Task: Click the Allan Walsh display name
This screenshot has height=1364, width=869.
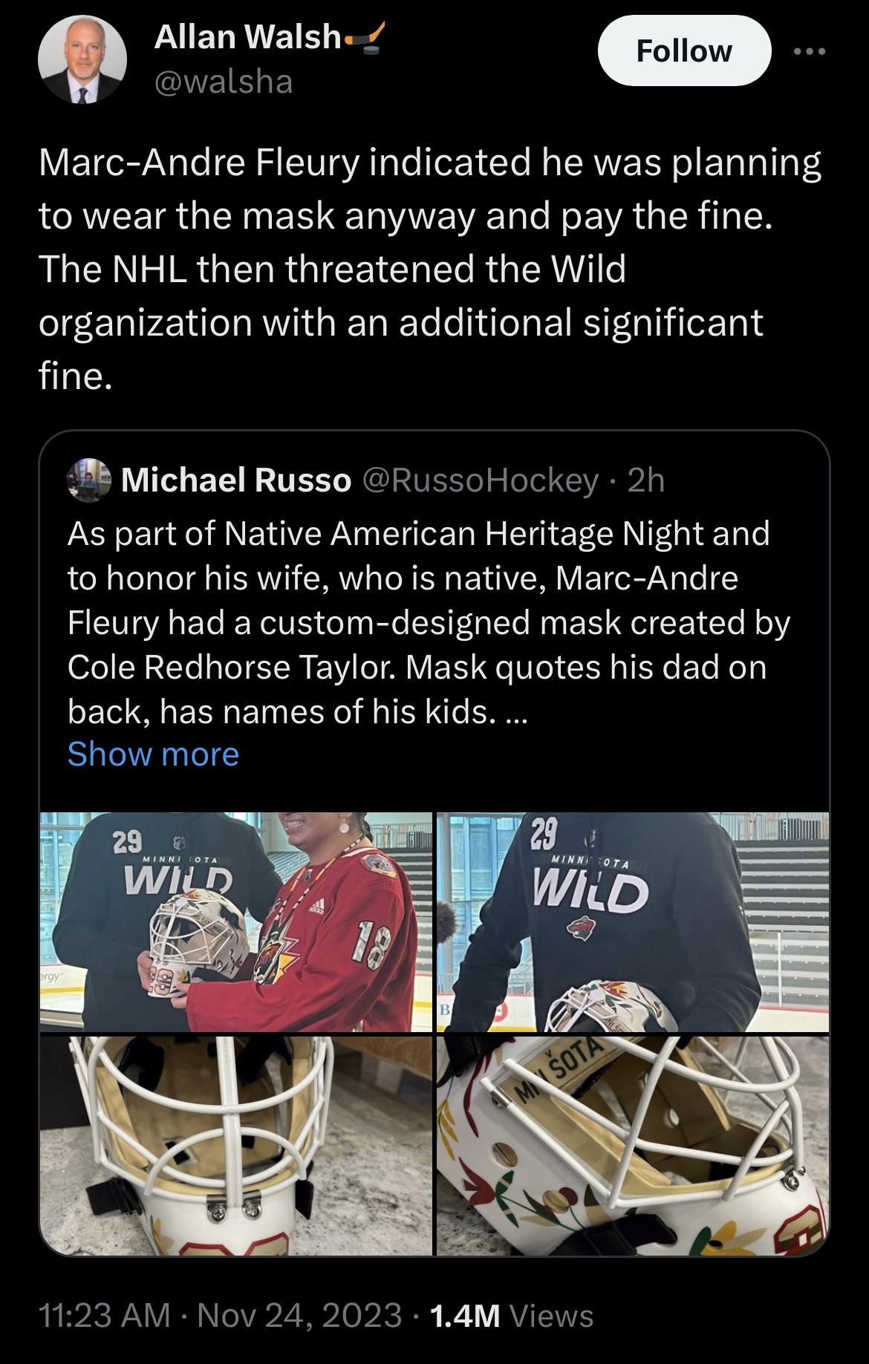Action: (247, 37)
